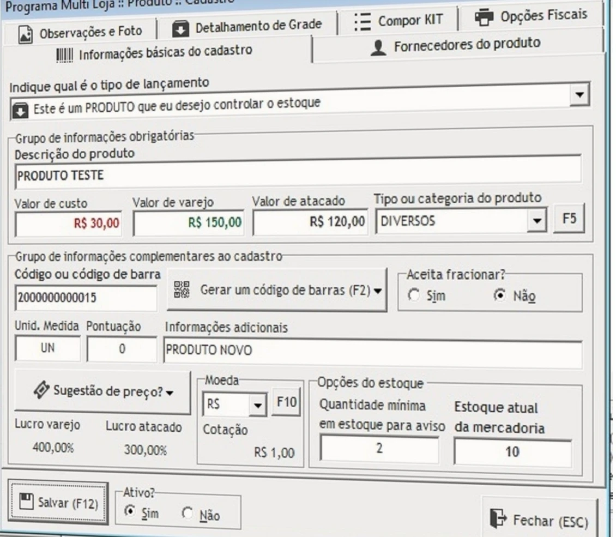Click the Descrição do produto text field
The width and height of the screenshot is (616, 537).
[297, 175]
